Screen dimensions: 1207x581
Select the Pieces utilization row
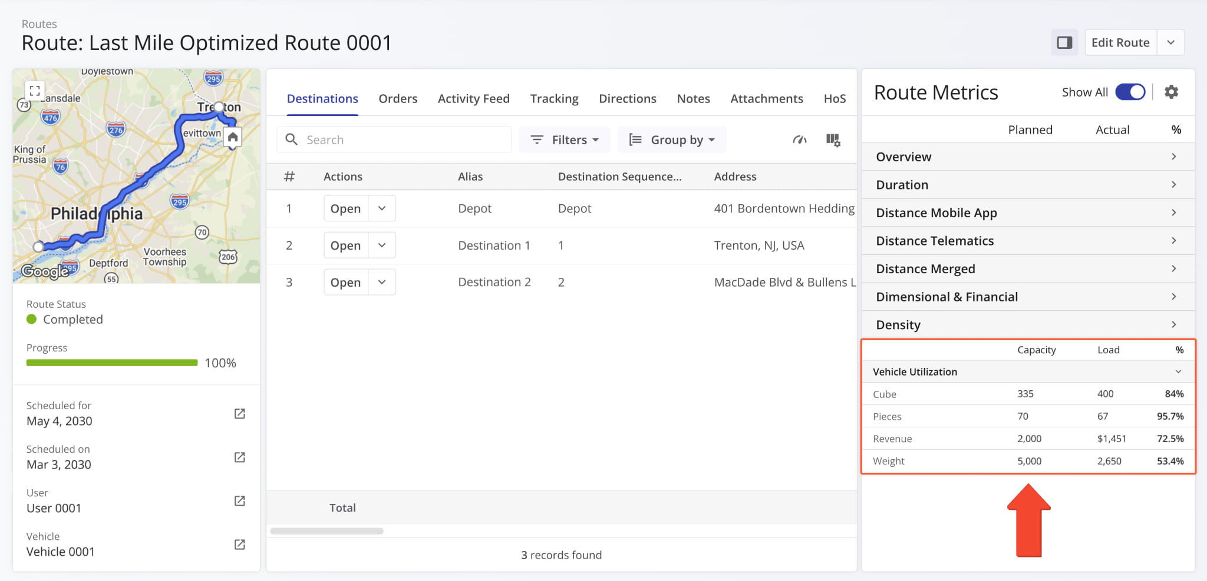pyautogui.click(x=1028, y=416)
